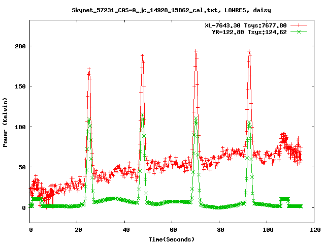Click the y-axis tick label 50
The width and height of the screenshot is (325, 244).
[22, 167]
